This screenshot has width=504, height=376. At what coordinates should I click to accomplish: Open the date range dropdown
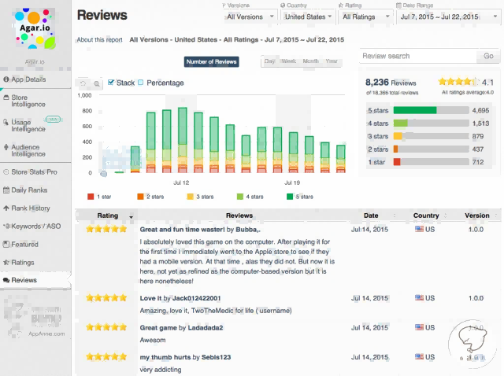(449, 17)
